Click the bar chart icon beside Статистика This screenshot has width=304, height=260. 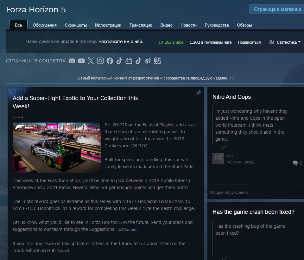click(x=272, y=42)
